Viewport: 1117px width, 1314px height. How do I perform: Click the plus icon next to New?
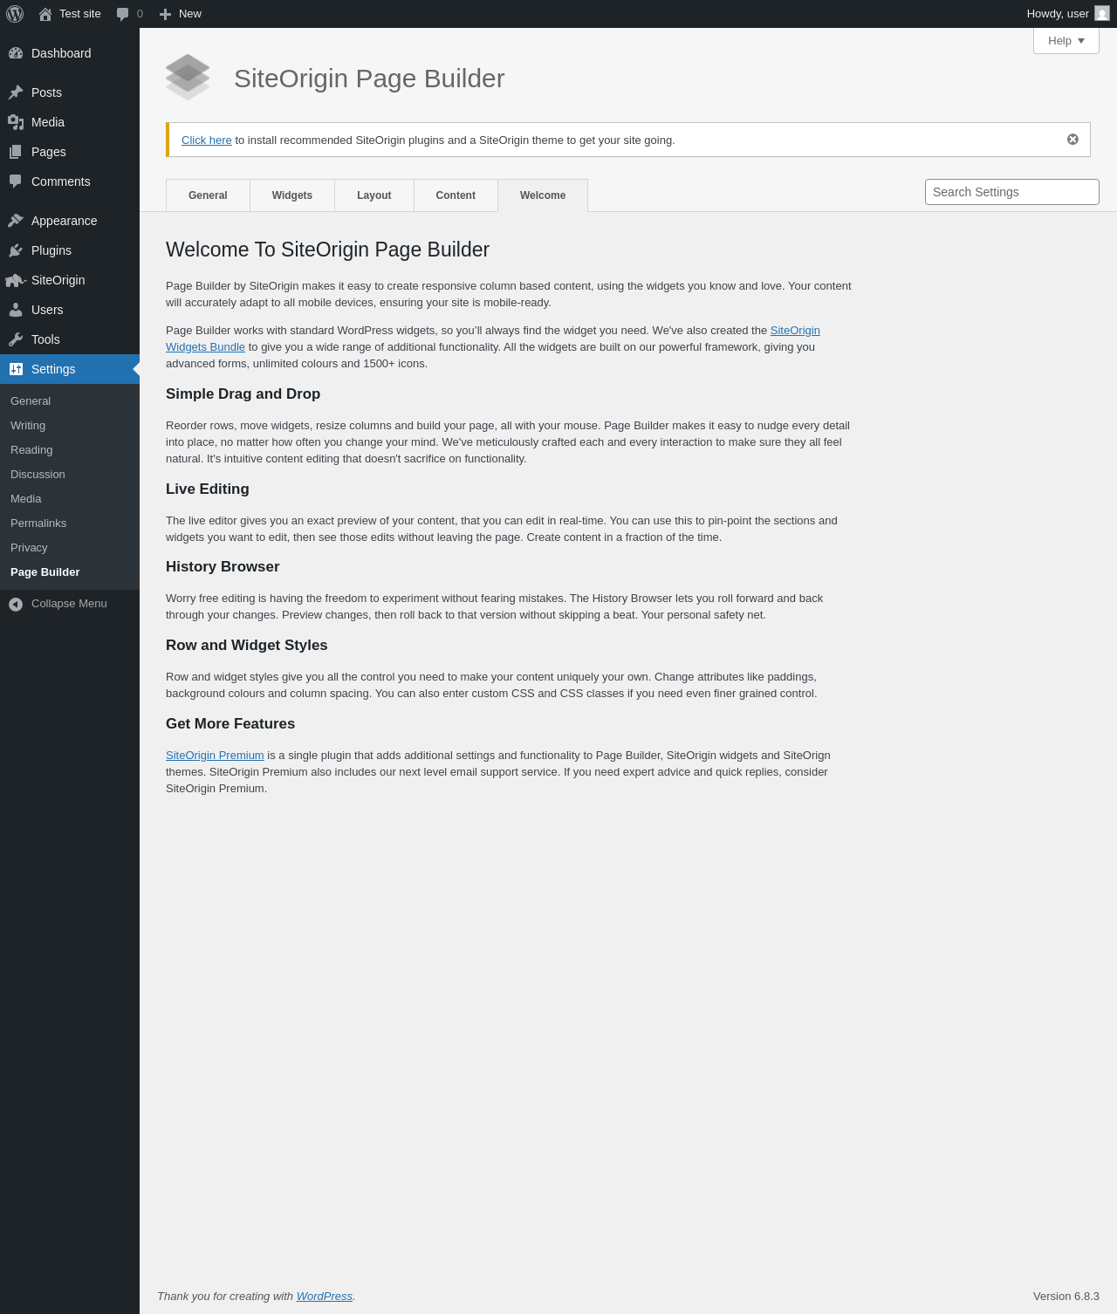tap(165, 14)
